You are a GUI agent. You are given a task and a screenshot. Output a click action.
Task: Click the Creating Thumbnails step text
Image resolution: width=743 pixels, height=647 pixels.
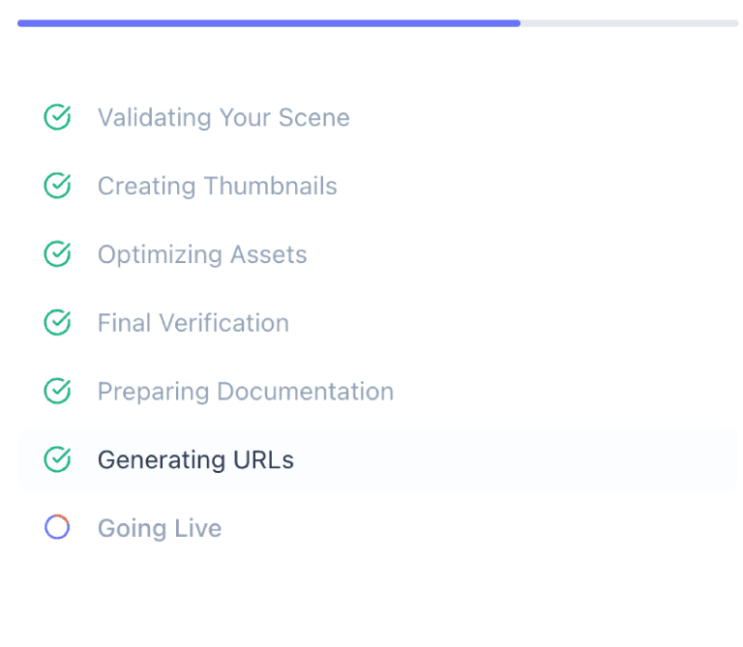(x=217, y=186)
